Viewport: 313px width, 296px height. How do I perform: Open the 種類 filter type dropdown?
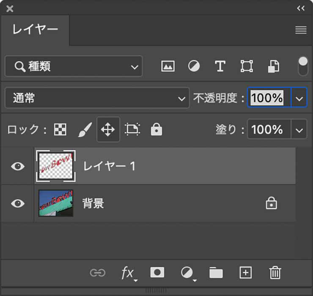(74, 67)
